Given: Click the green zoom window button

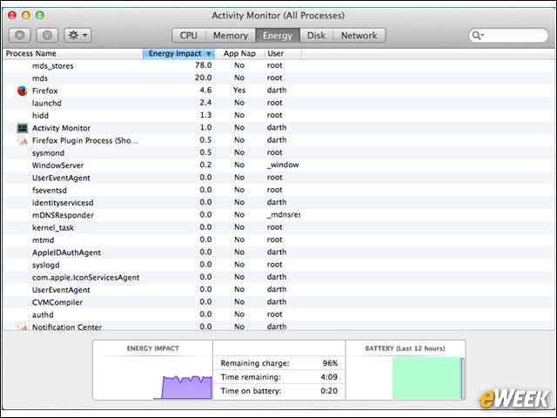Looking at the screenshot, I should [40, 16].
